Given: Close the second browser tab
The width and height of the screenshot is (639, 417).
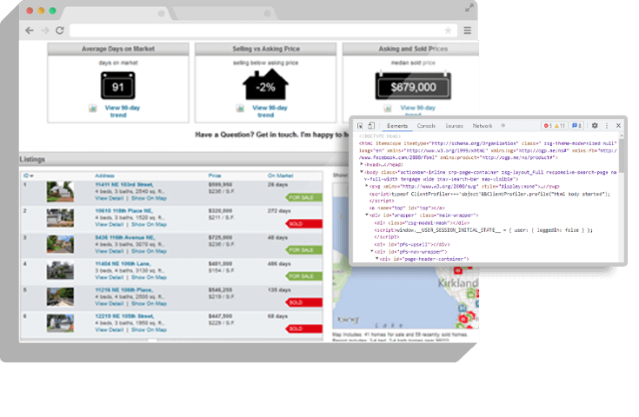Looking at the screenshot, I should click(268, 13).
